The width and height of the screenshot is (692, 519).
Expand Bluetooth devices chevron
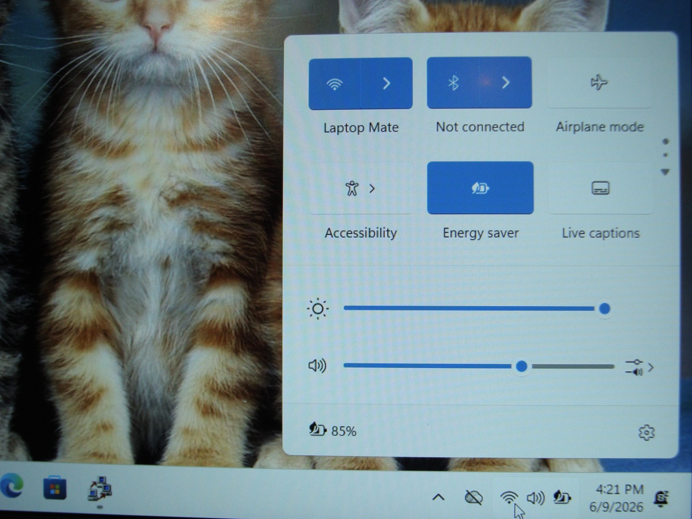pyautogui.click(x=506, y=83)
